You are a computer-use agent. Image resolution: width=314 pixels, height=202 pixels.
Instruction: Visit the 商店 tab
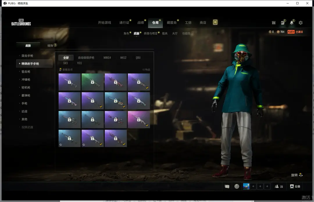203,23
